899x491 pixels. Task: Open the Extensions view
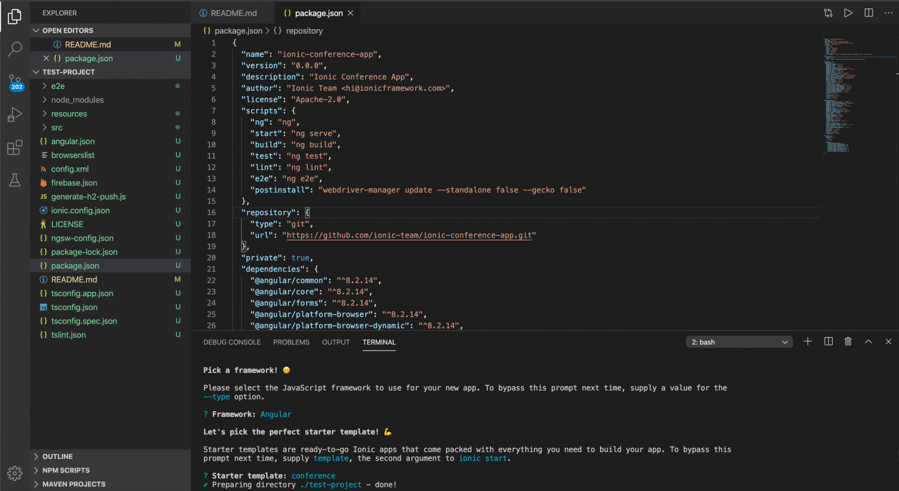pos(15,148)
